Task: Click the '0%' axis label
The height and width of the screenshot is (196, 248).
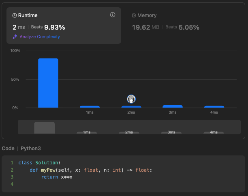Action: click(x=15, y=108)
